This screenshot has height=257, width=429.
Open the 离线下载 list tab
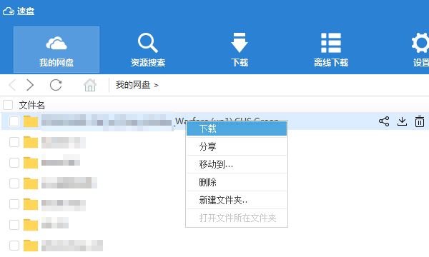331,49
